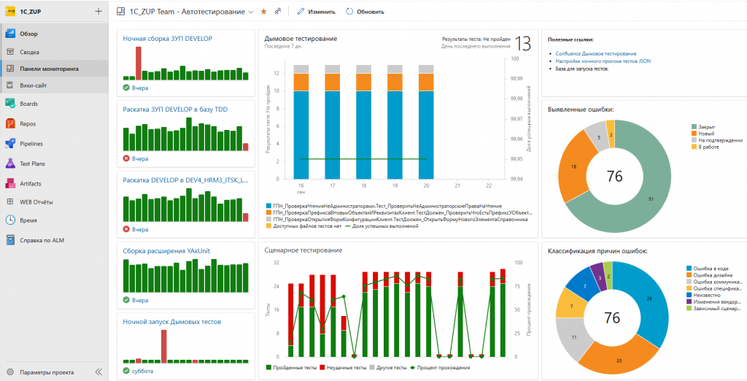Open Настройки ночного прогона тестов JSON link
The height and width of the screenshot is (381, 747).
click(x=603, y=61)
